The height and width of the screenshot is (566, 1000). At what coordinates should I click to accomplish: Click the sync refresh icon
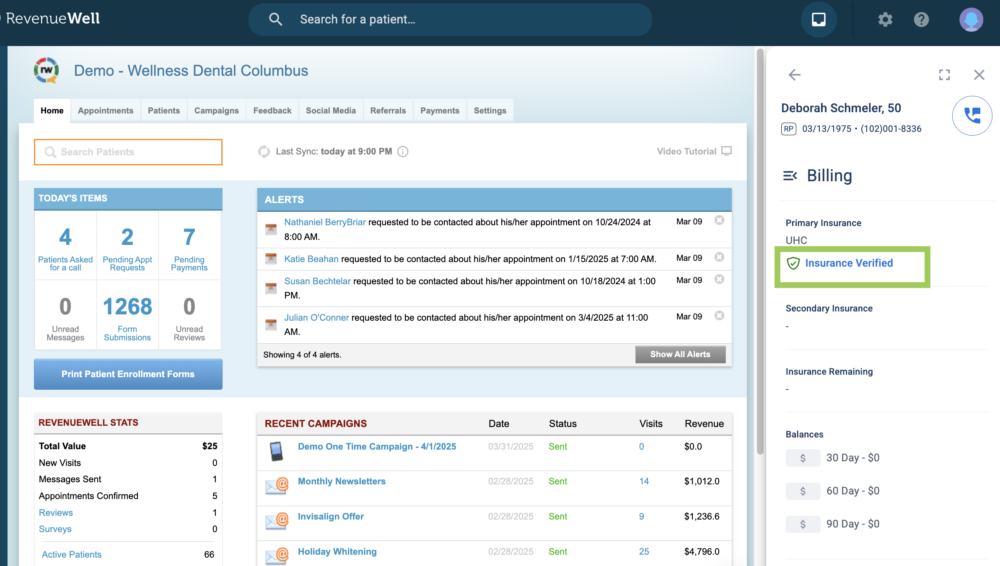pos(264,152)
